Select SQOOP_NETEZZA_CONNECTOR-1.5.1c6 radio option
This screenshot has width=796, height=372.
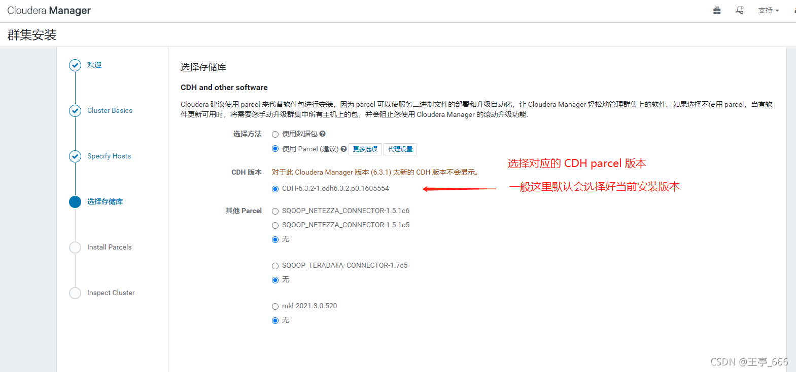pyautogui.click(x=275, y=211)
